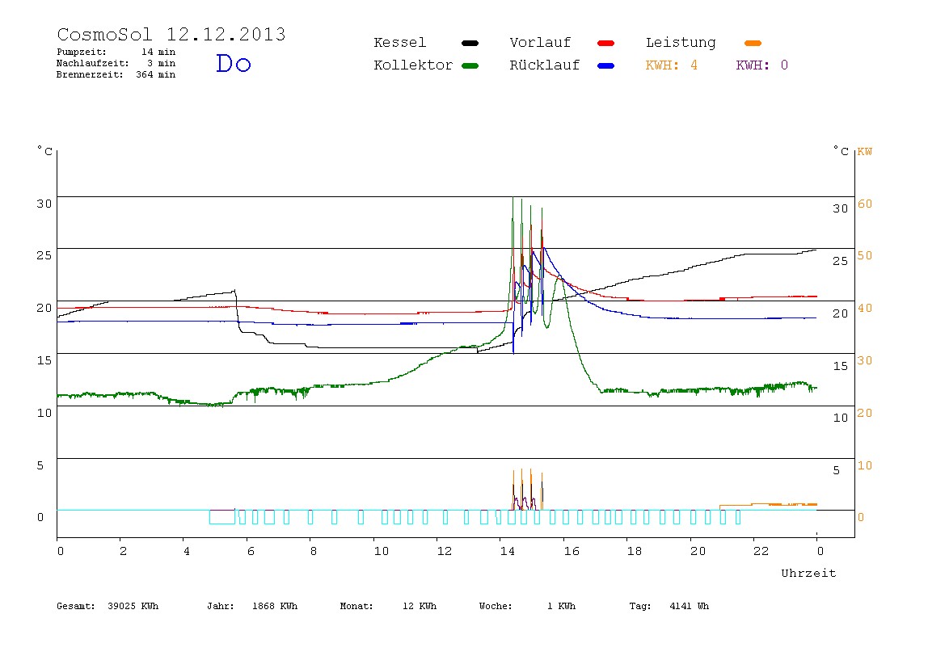
Task: Click the blue weekday label "Do"
Action: tap(233, 63)
